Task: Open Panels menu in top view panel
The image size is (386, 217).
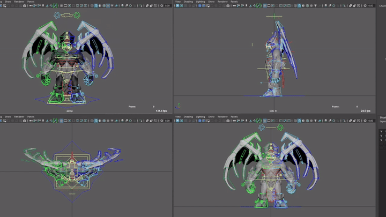Action: pyautogui.click(x=31, y=117)
